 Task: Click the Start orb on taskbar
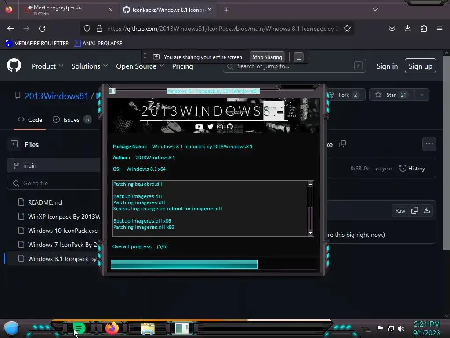[x=11, y=328]
